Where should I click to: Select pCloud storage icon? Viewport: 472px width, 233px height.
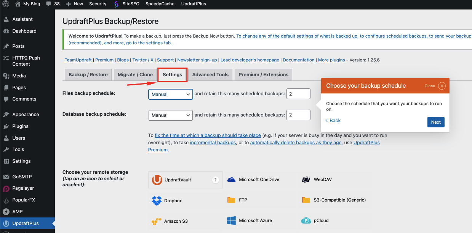pyautogui.click(x=306, y=220)
